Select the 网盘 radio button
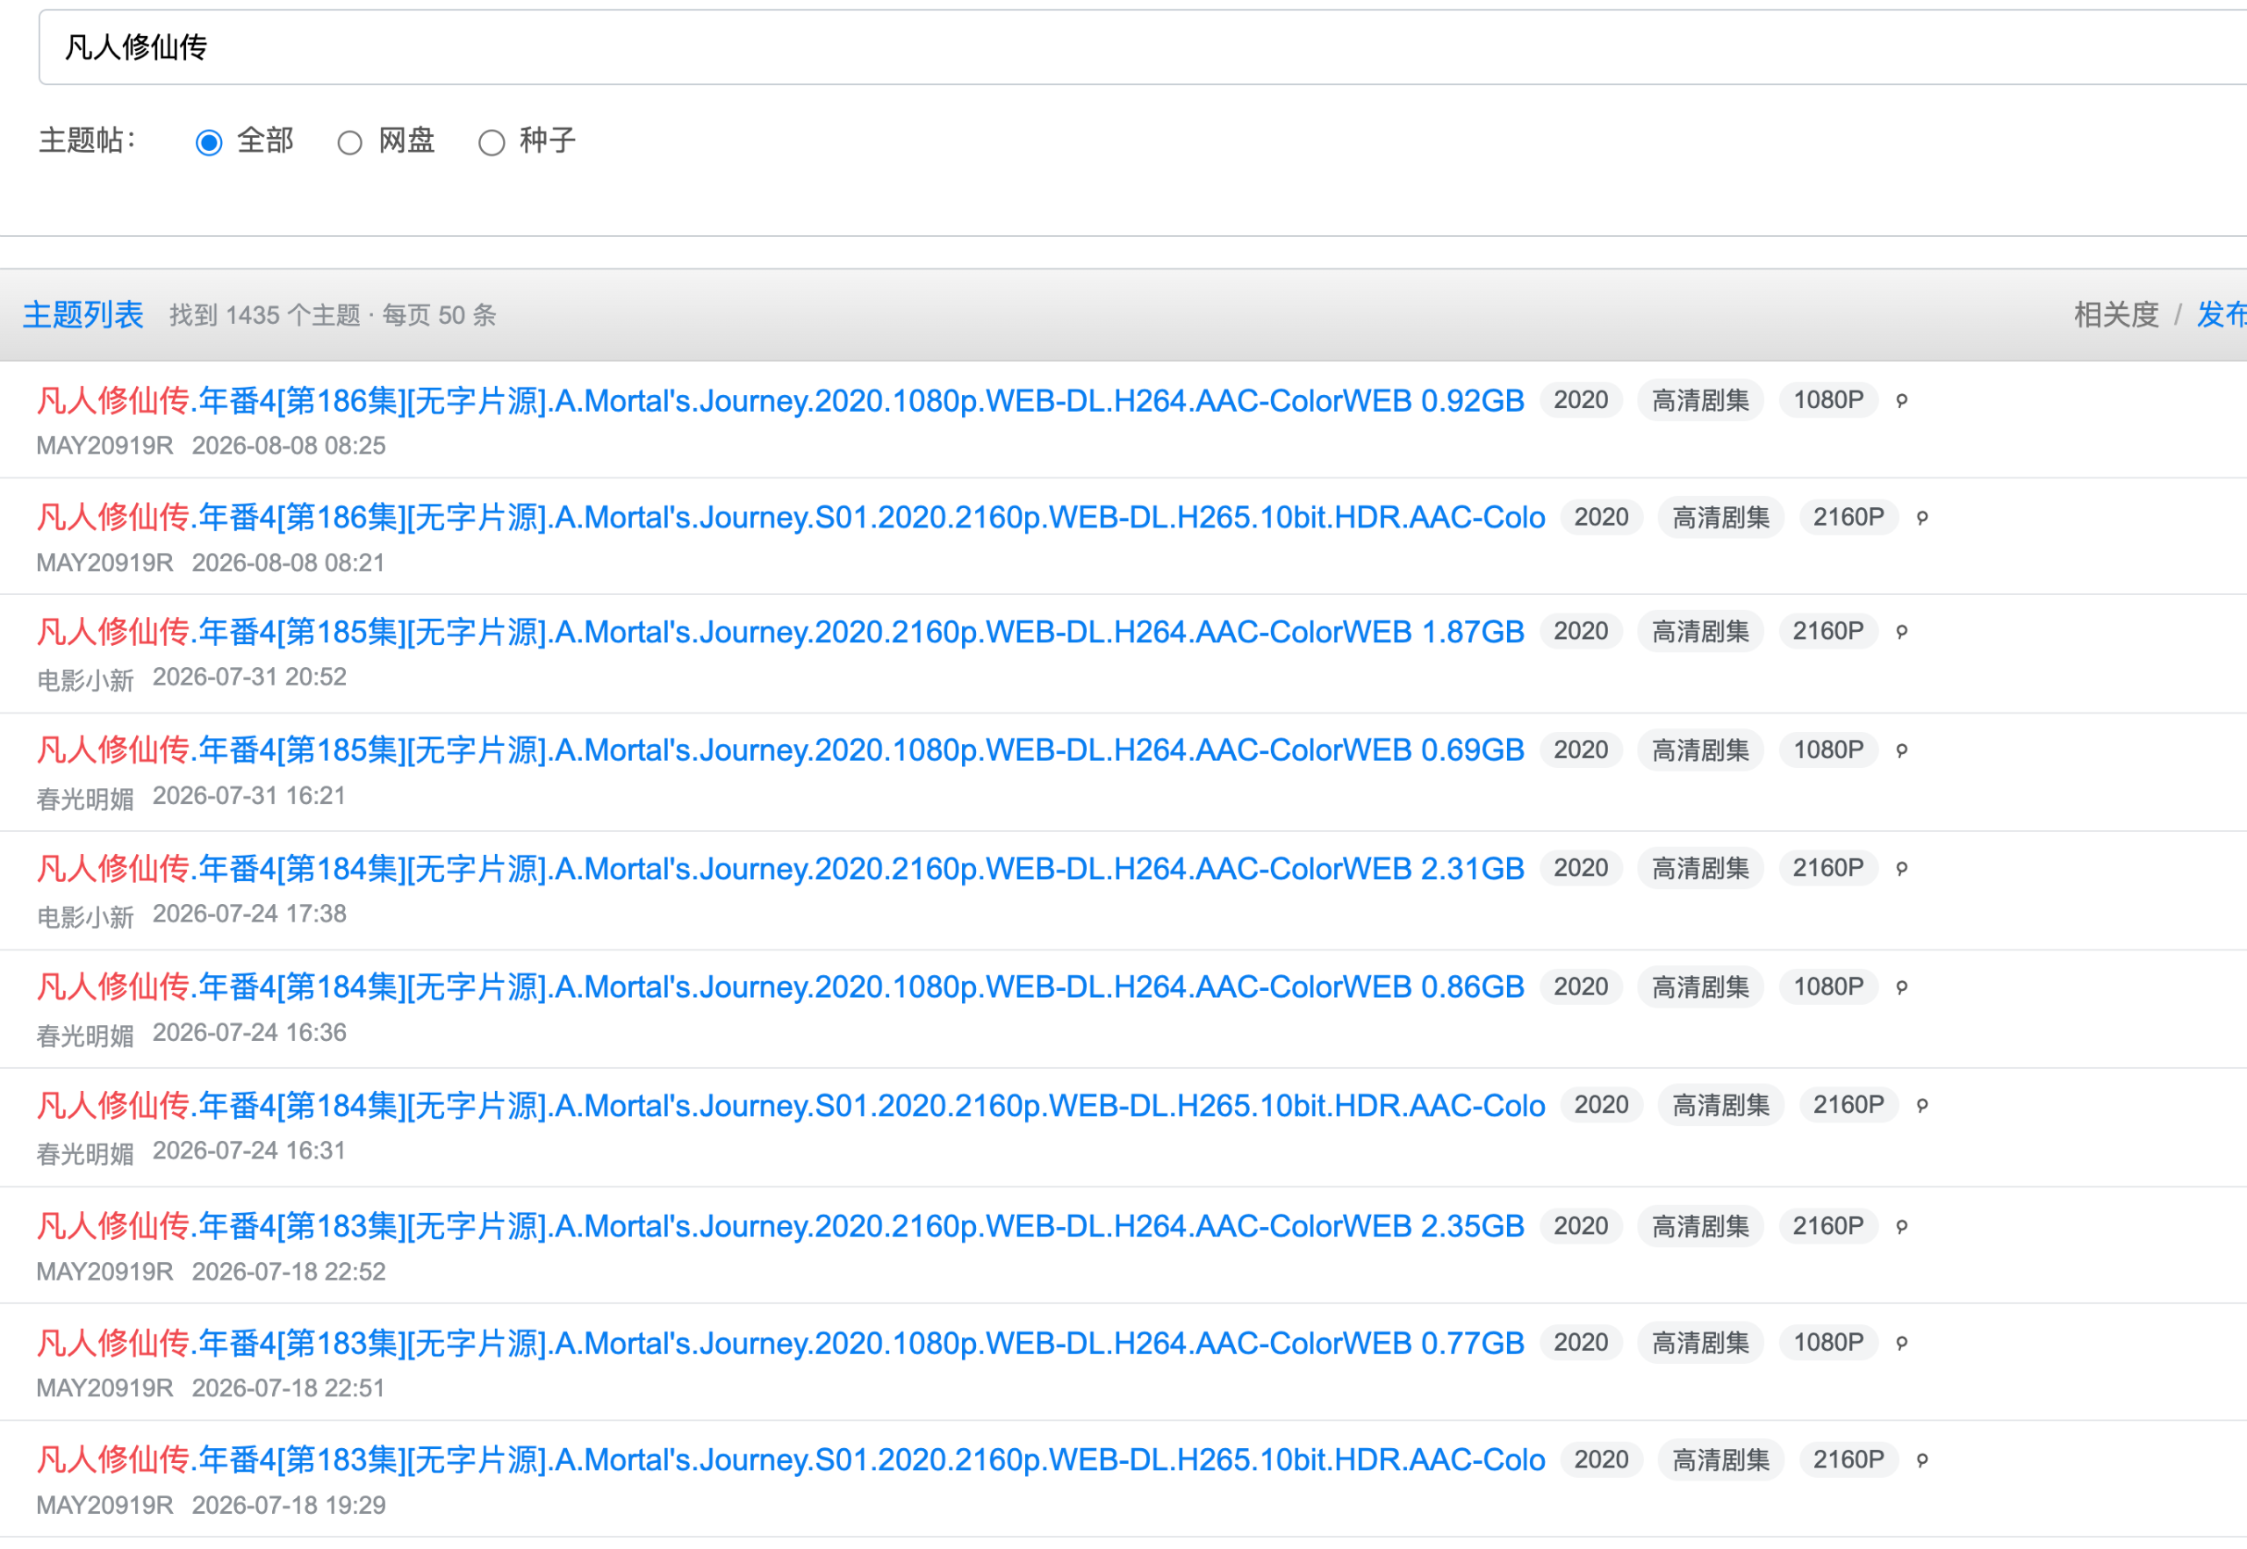Screen dimensions: 2247x1549 [x=349, y=143]
